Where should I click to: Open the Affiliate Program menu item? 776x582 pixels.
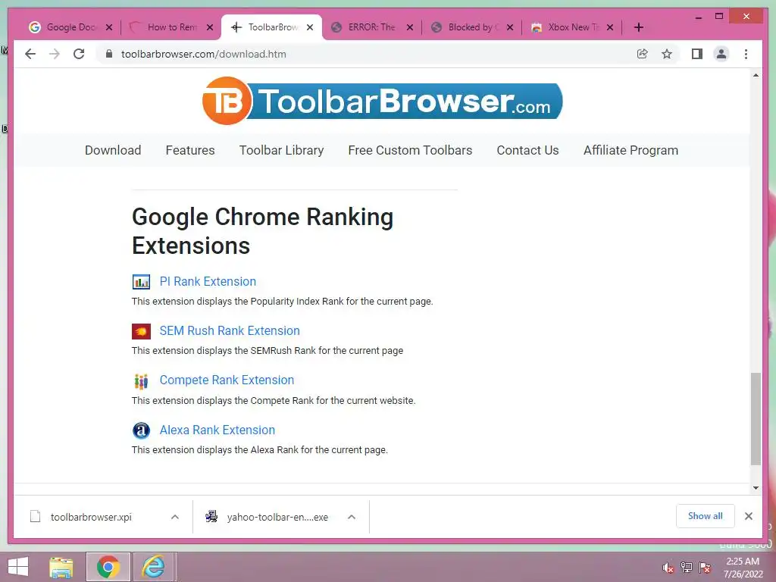(x=630, y=150)
